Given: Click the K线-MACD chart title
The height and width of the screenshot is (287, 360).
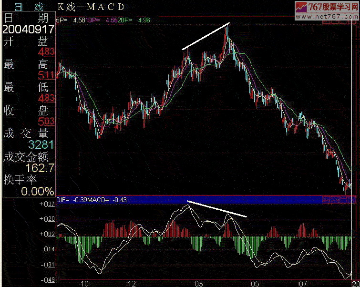Looking at the screenshot, I should click(91, 7).
